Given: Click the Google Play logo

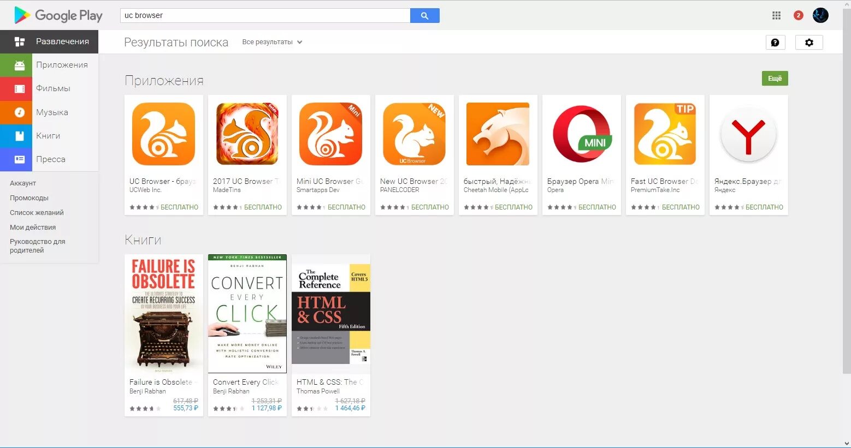Looking at the screenshot, I should click(x=58, y=15).
